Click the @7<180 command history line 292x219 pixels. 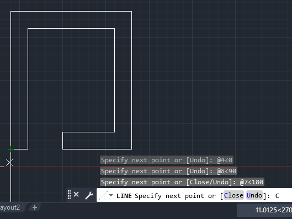coord(182,182)
